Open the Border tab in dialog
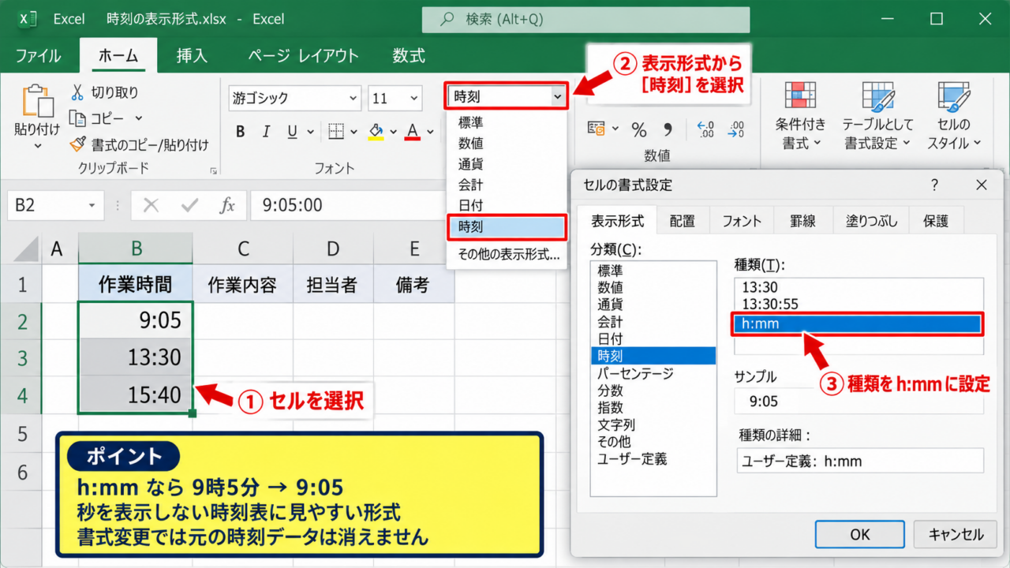 803,221
